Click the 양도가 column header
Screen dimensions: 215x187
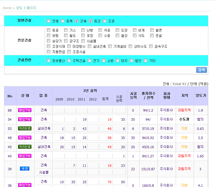[x=201, y=96]
